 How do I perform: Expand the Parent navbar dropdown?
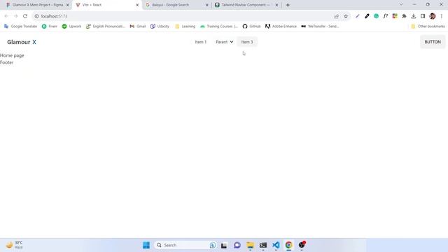[x=225, y=42]
